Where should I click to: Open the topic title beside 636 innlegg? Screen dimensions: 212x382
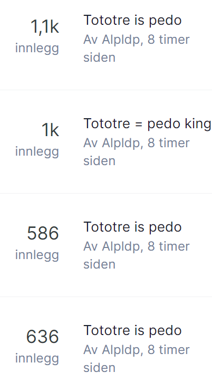point(132,331)
